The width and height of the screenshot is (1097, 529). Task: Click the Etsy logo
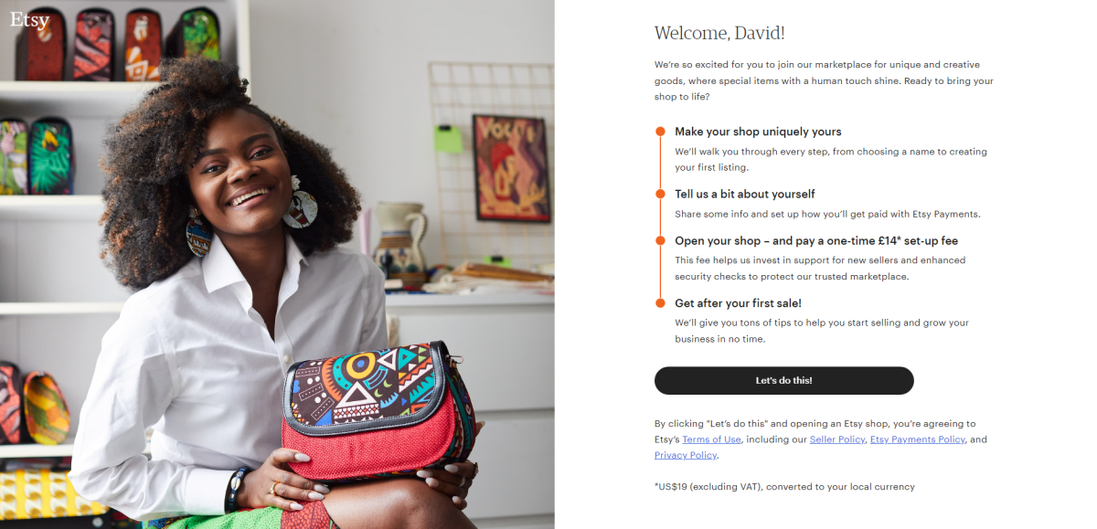click(x=29, y=19)
